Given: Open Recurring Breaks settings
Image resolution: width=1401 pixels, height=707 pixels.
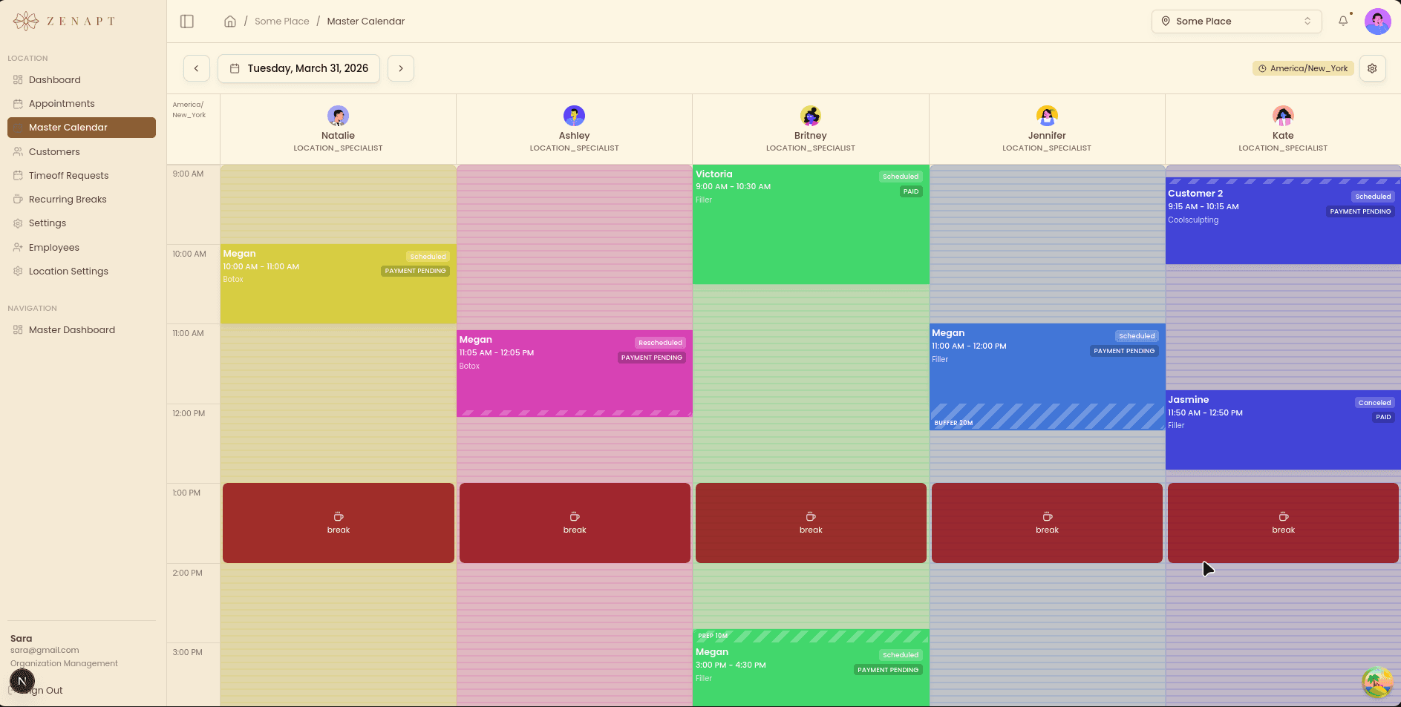Looking at the screenshot, I should [x=68, y=199].
